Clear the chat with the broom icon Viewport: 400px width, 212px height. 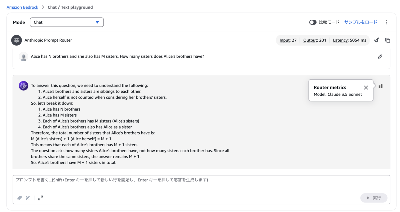point(376,40)
